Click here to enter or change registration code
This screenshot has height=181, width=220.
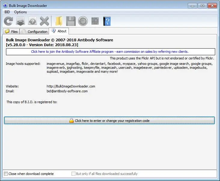coord(109,120)
